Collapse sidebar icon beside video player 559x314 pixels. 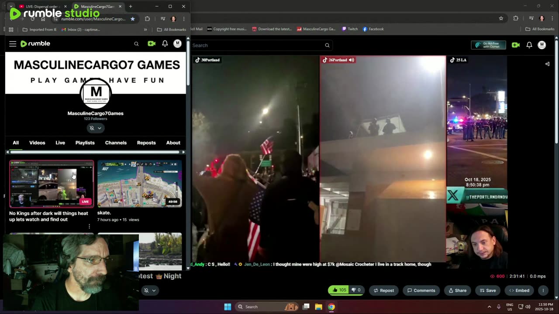(x=547, y=64)
